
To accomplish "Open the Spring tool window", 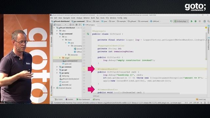I will click(x=96, y=99).
